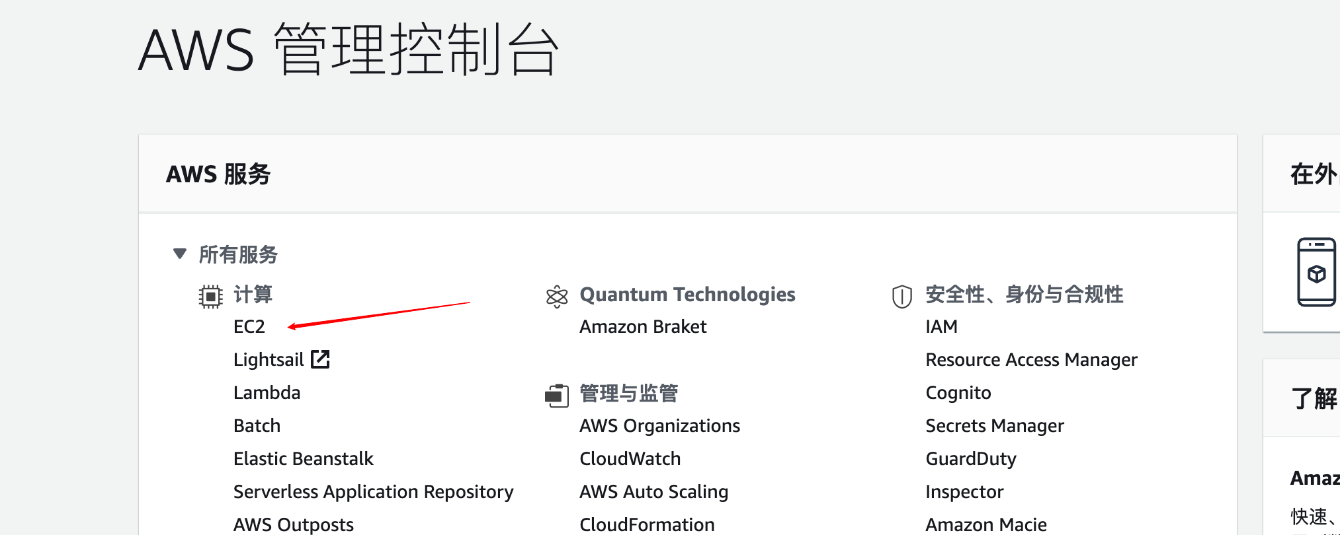
Task: Click Resource Access Manager
Action: coord(1030,360)
